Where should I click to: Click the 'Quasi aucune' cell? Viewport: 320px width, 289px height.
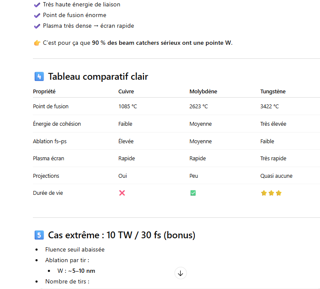[276, 176]
